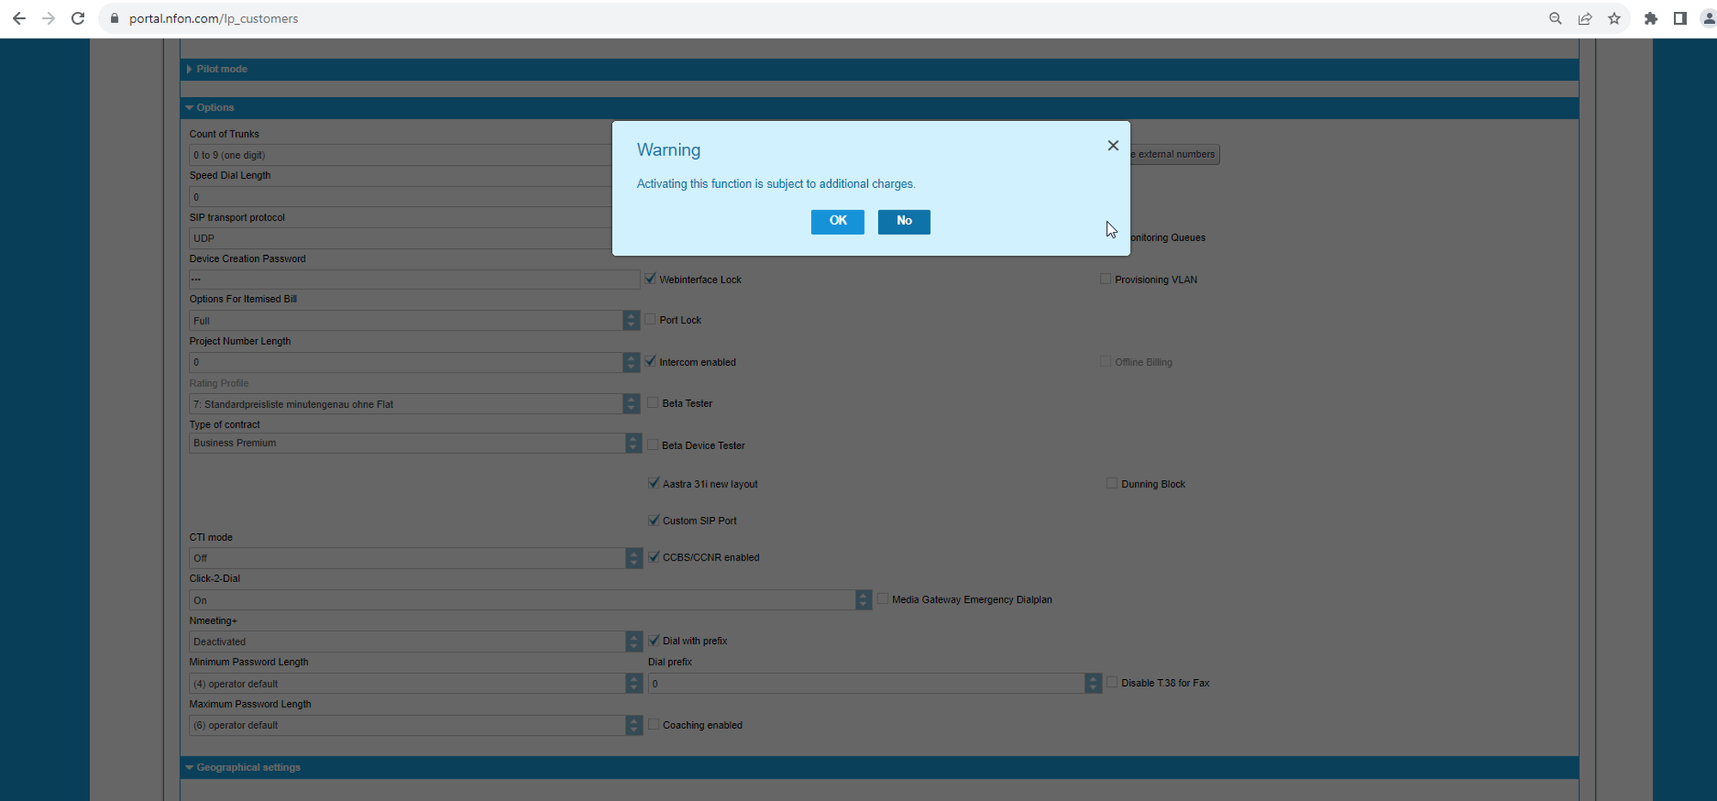1717x801 pixels.
Task: Collapse the Geographical settings section
Action: 247,768
